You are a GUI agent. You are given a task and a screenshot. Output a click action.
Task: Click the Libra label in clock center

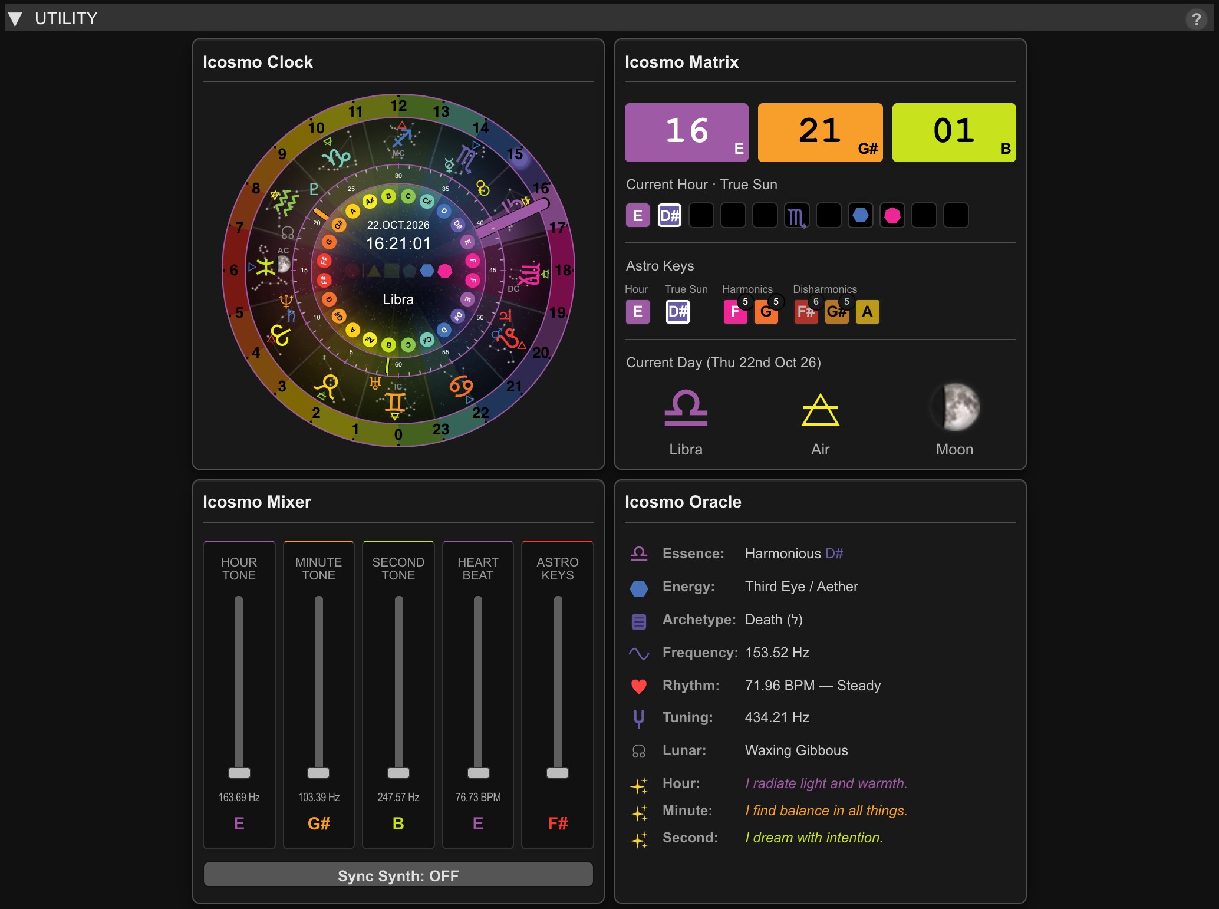tap(398, 299)
